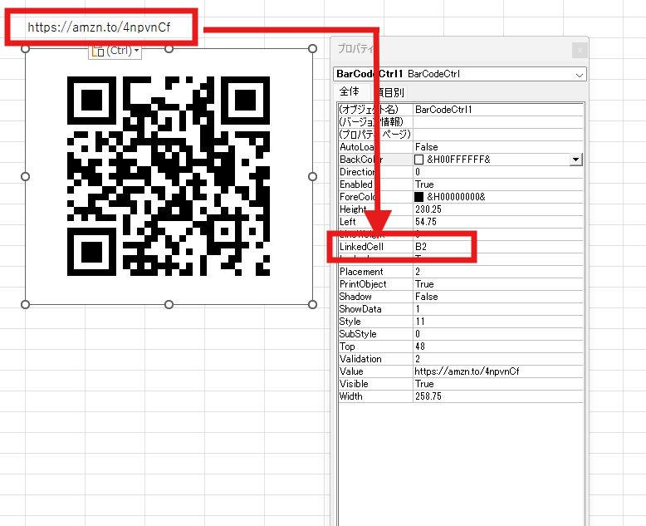Select the Style property name
This screenshot has width=646, height=526.
point(350,321)
